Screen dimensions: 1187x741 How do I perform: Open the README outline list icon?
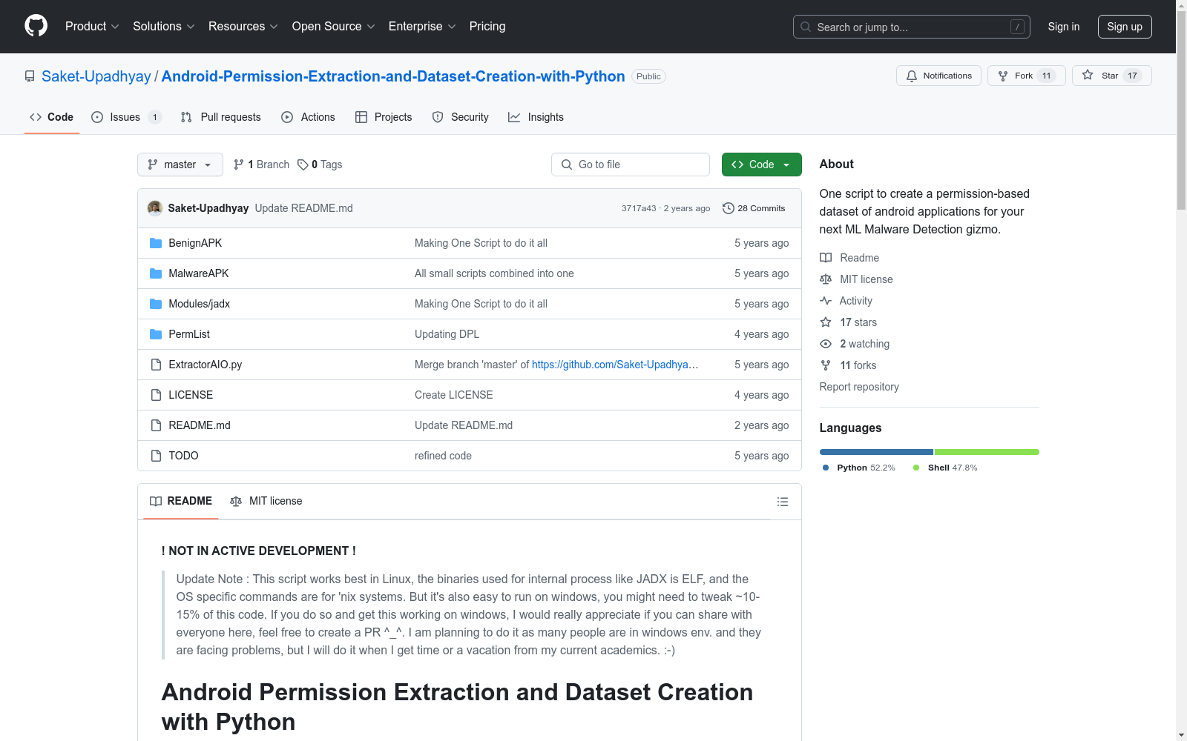tap(783, 502)
